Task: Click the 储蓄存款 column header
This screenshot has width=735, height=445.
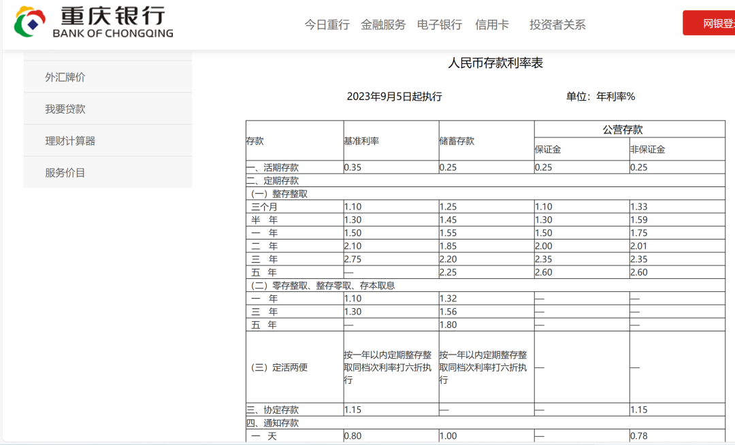Action: (457, 141)
